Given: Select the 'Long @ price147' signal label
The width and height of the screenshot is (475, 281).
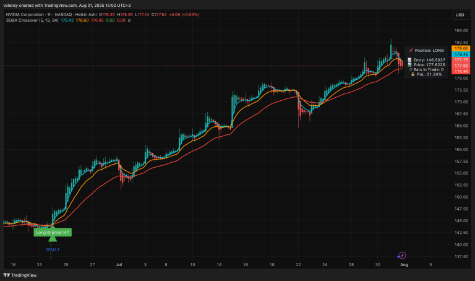Looking at the screenshot, I should [x=53, y=232].
